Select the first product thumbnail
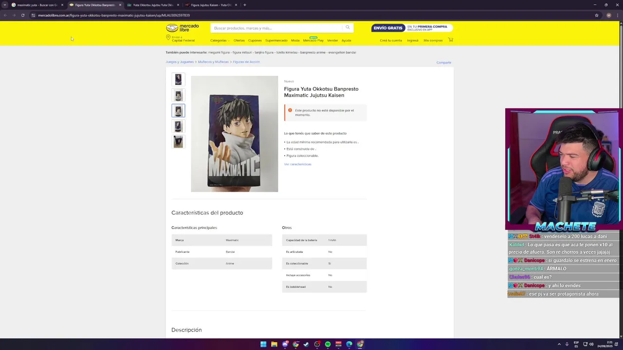The image size is (623, 350). point(178,79)
